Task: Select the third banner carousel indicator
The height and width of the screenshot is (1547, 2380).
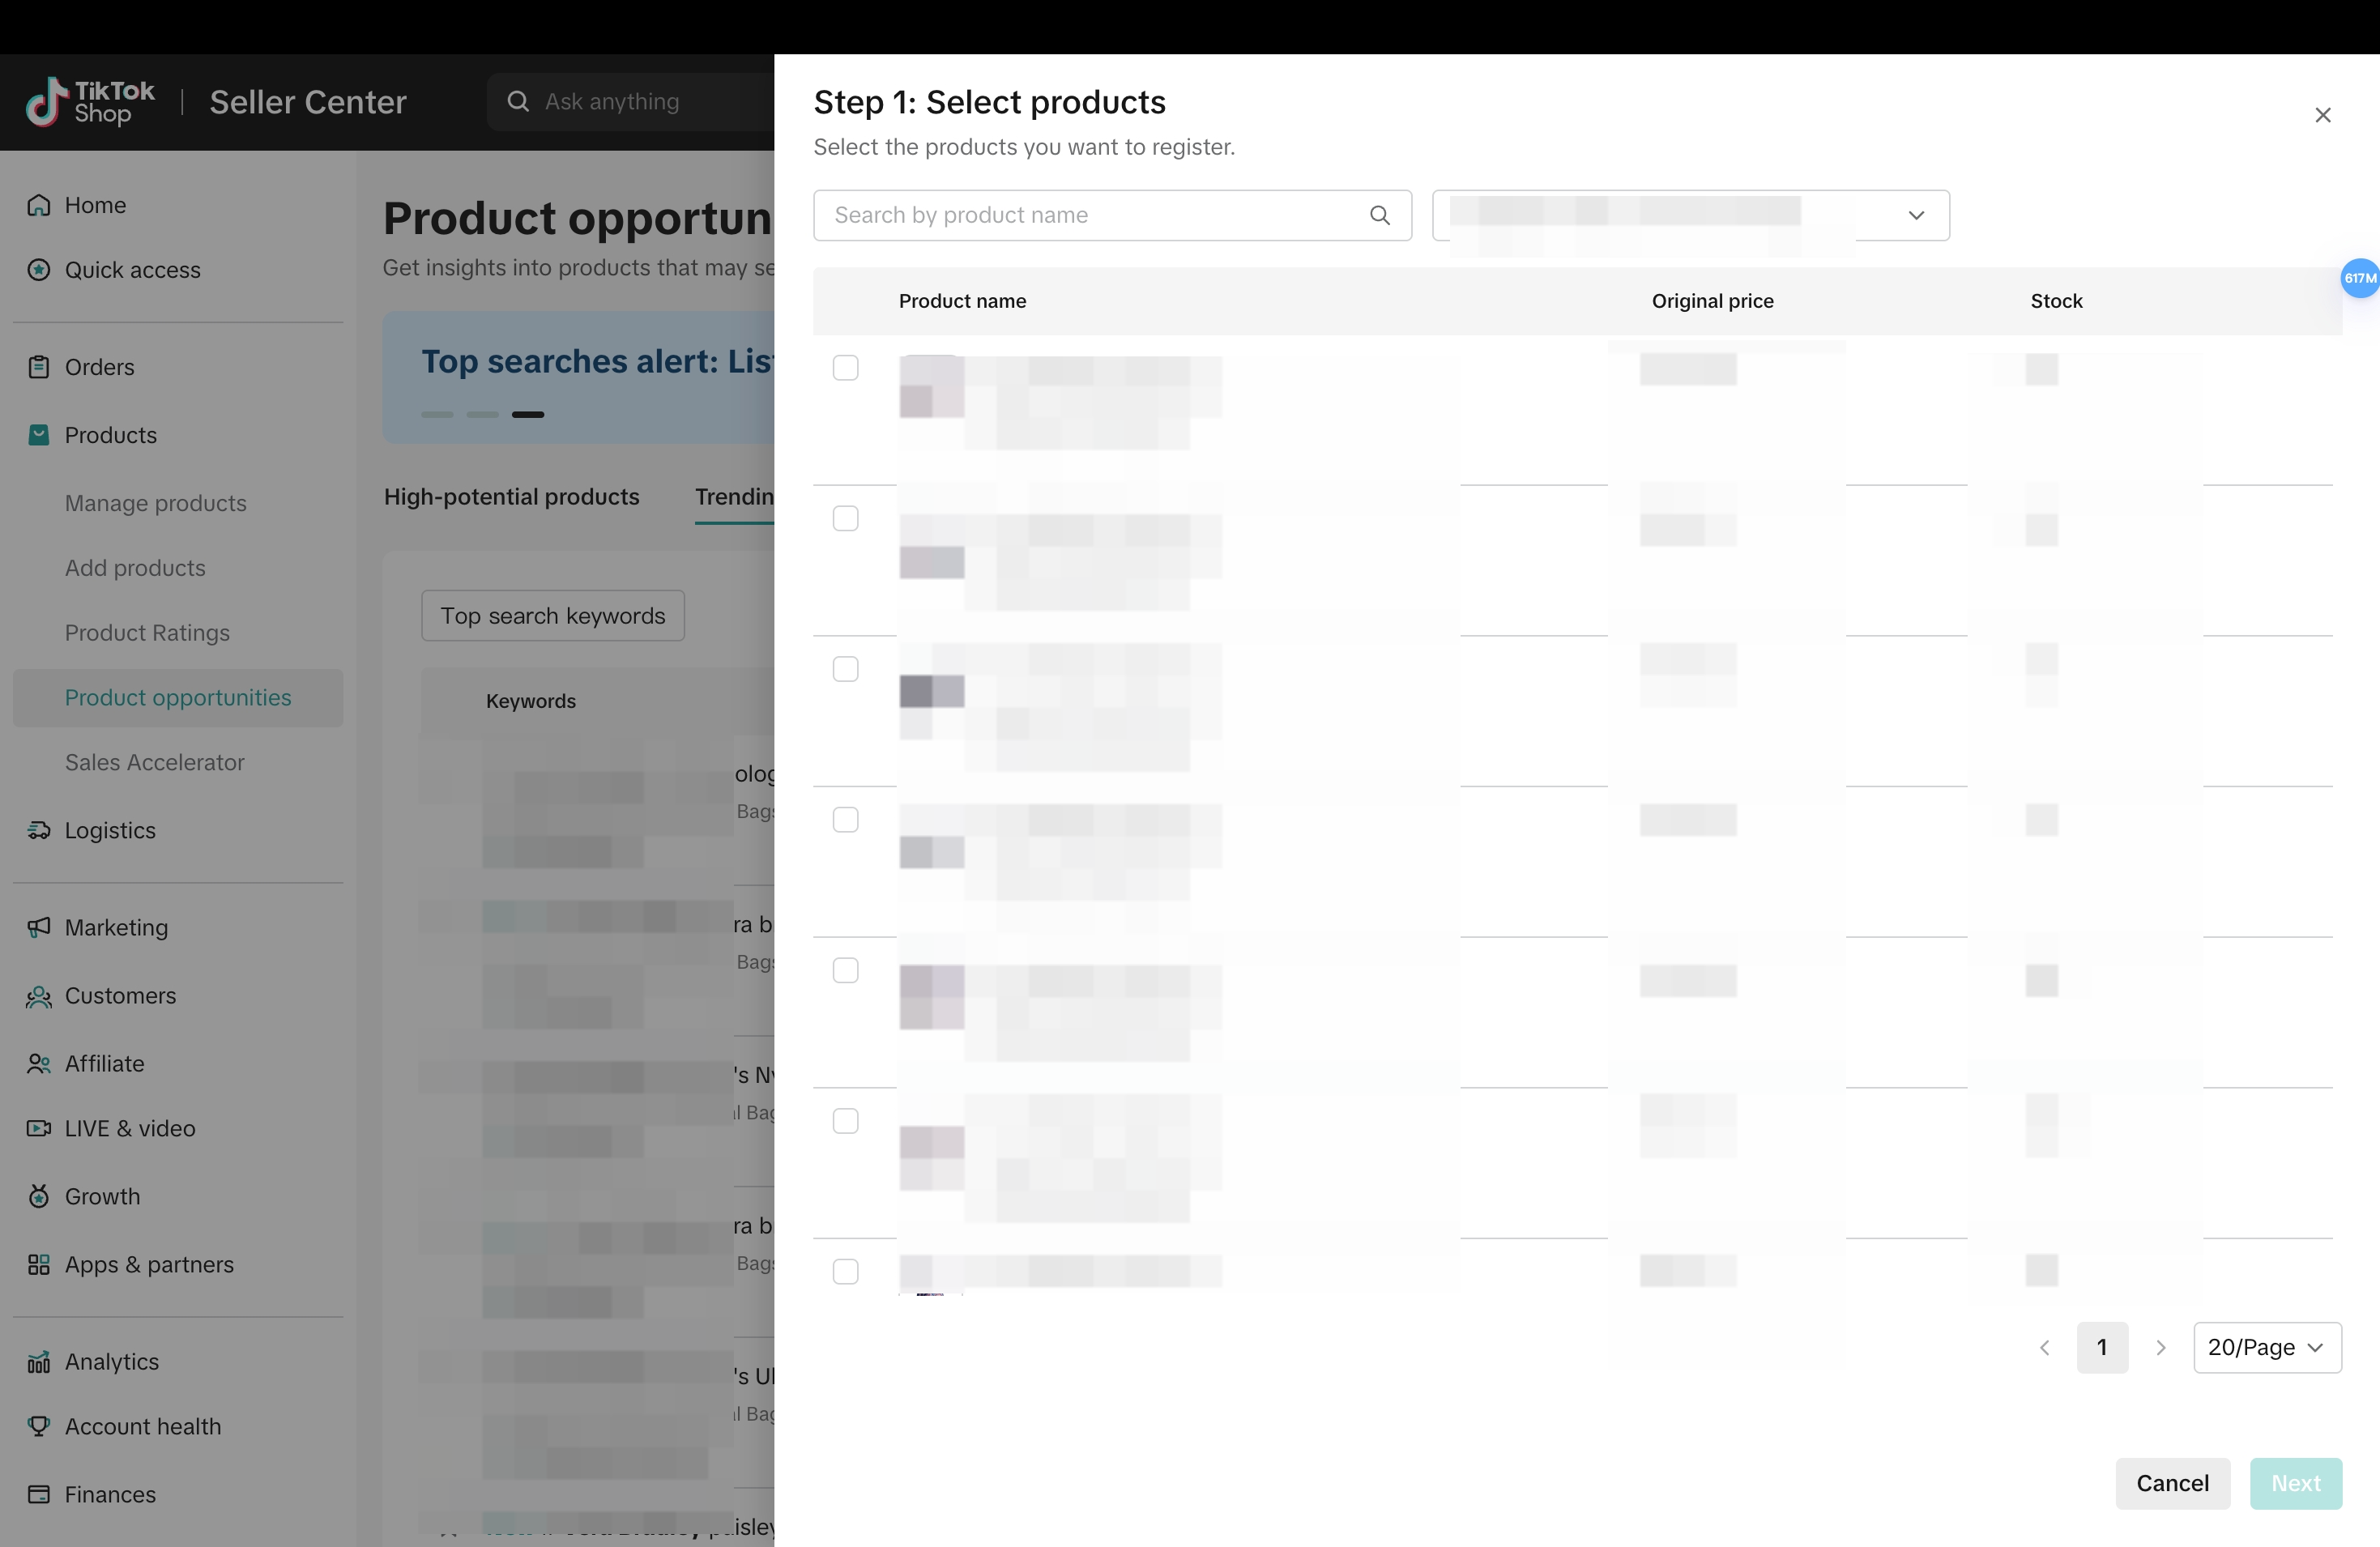Action: (528, 414)
